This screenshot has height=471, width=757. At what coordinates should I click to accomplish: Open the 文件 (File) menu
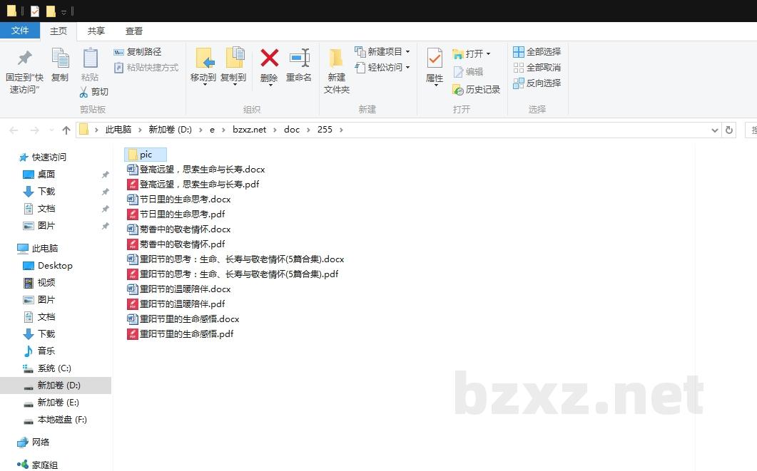pyautogui.click(x=21, y=31)
